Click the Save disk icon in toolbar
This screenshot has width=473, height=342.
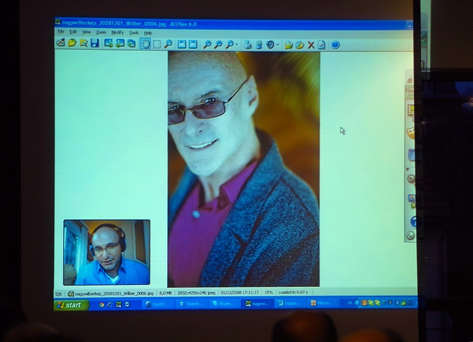[95, 43]
